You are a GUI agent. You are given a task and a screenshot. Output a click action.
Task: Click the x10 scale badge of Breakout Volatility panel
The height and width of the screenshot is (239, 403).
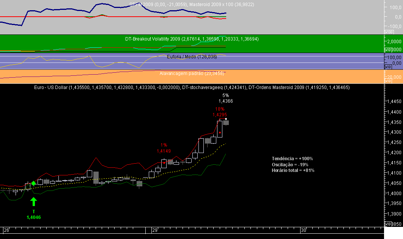tap(388, 50)
